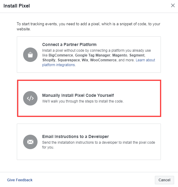Open the Give Feedback link
This screenshot has height=187, width=178.
tap(20, 180)
